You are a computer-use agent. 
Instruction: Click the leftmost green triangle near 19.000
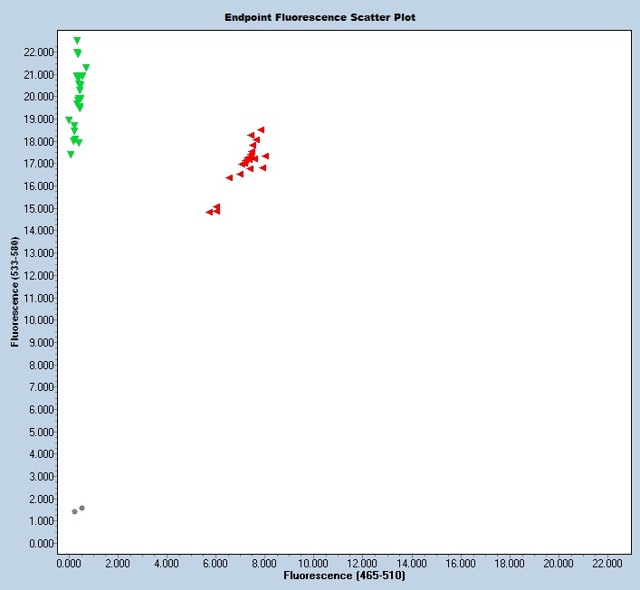coord(69,120)
